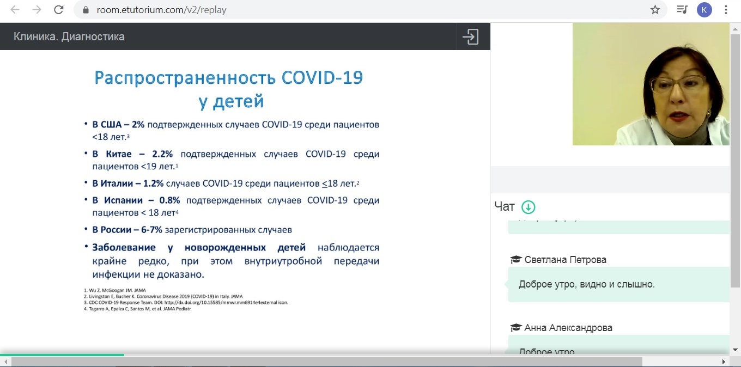Click the address bar URL

(x=161, y=10)
